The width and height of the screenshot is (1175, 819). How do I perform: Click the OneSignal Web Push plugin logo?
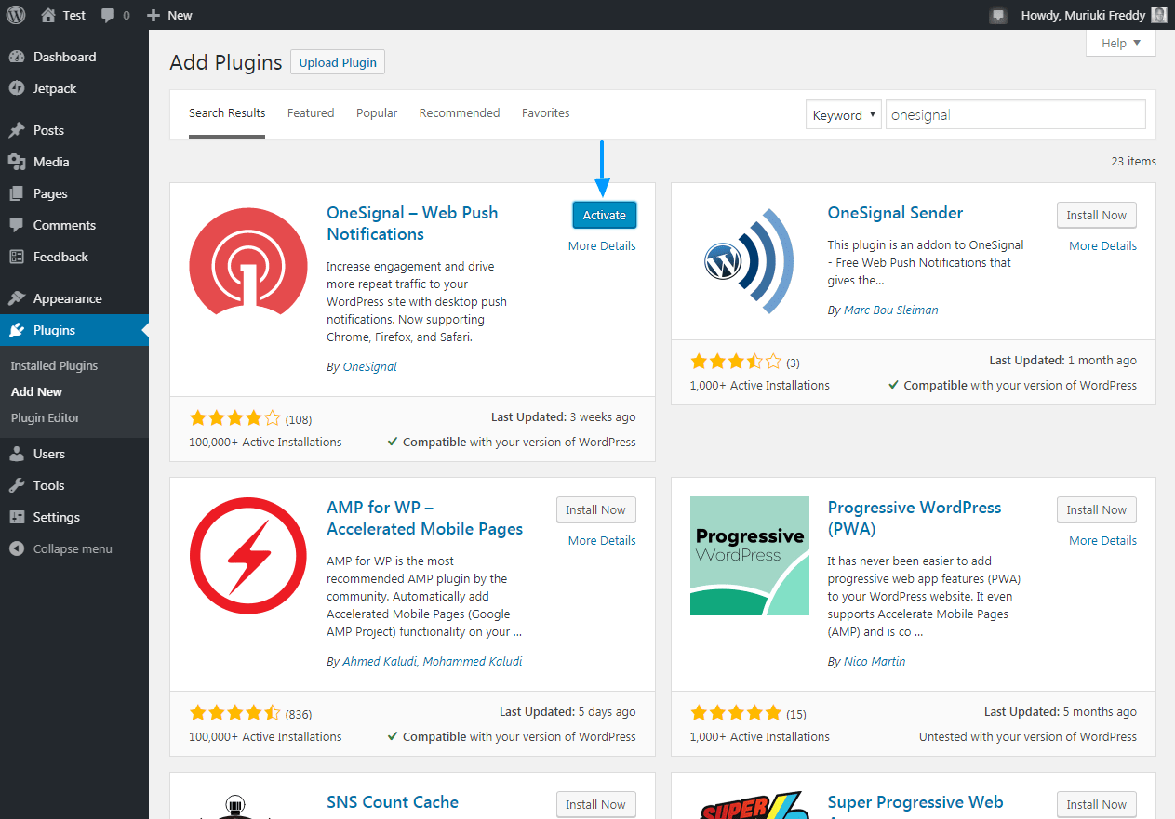tap(248, 261)
